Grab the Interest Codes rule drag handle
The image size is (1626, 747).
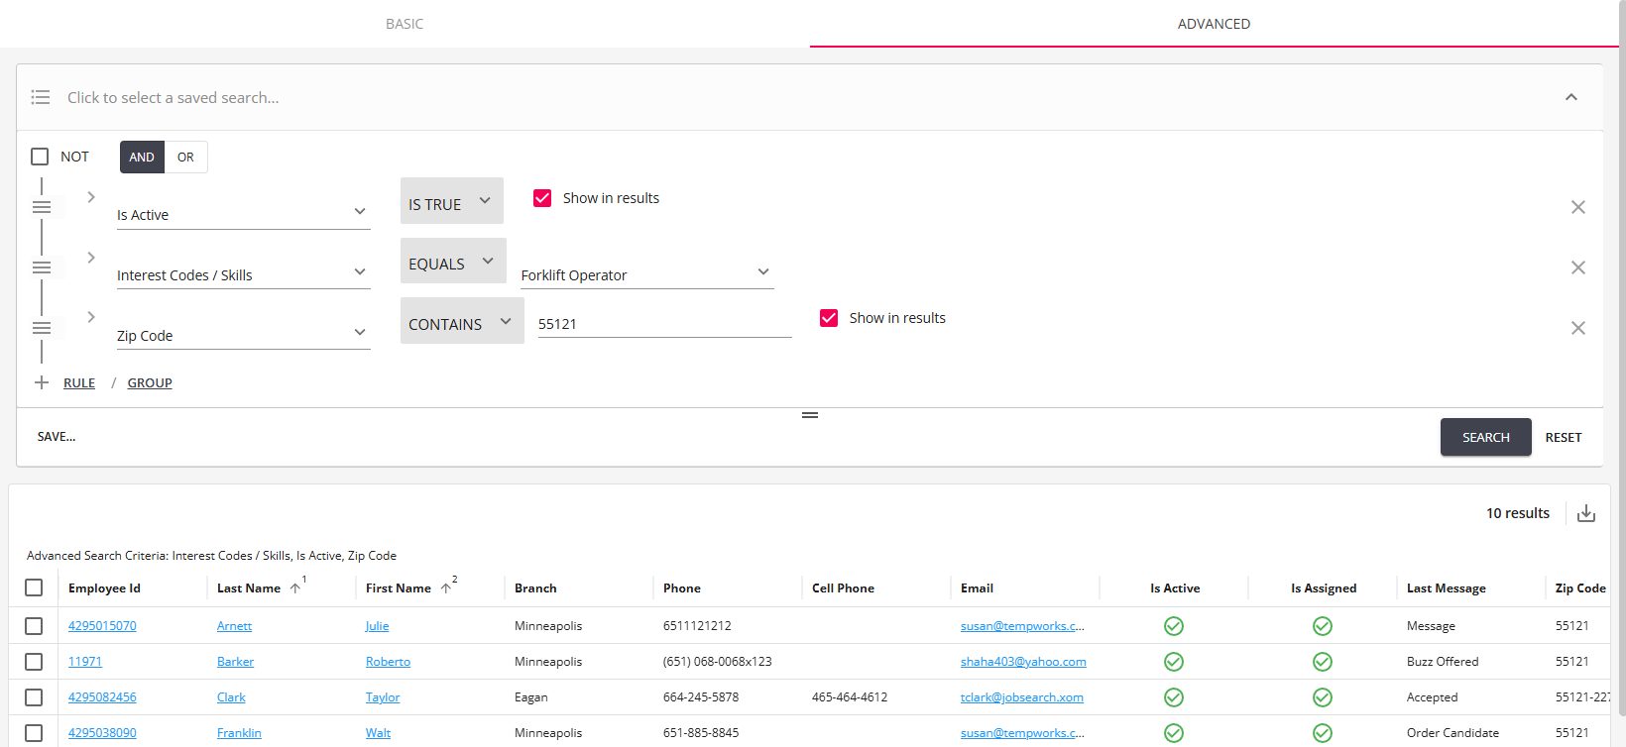pyautogui.click(x=42, y=267)
